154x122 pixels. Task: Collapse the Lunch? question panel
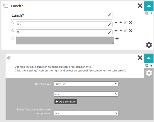click(149, 6)
